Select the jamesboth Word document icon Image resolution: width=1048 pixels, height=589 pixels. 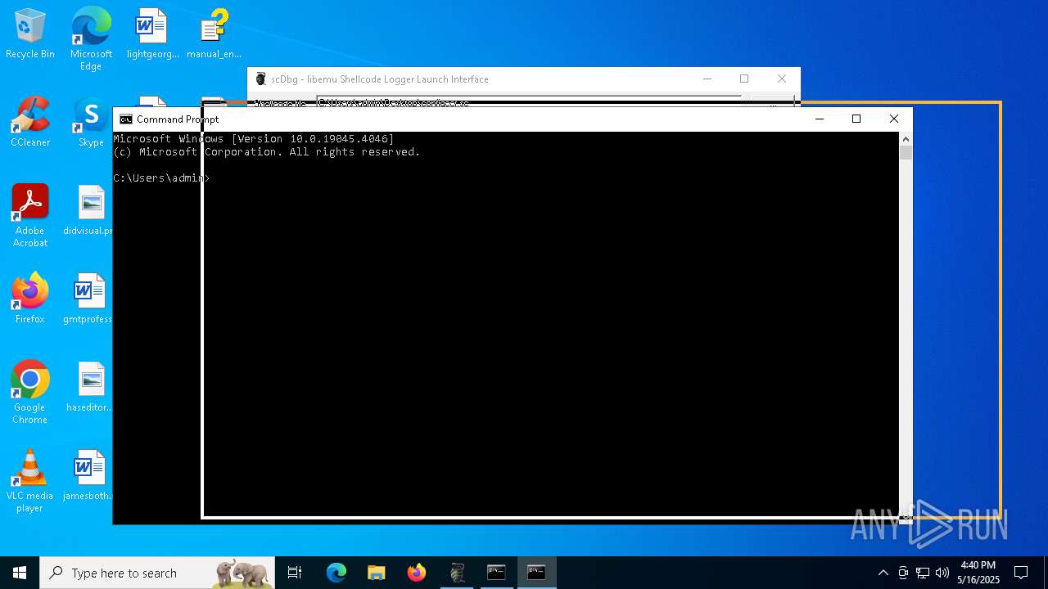coord(88,476)
